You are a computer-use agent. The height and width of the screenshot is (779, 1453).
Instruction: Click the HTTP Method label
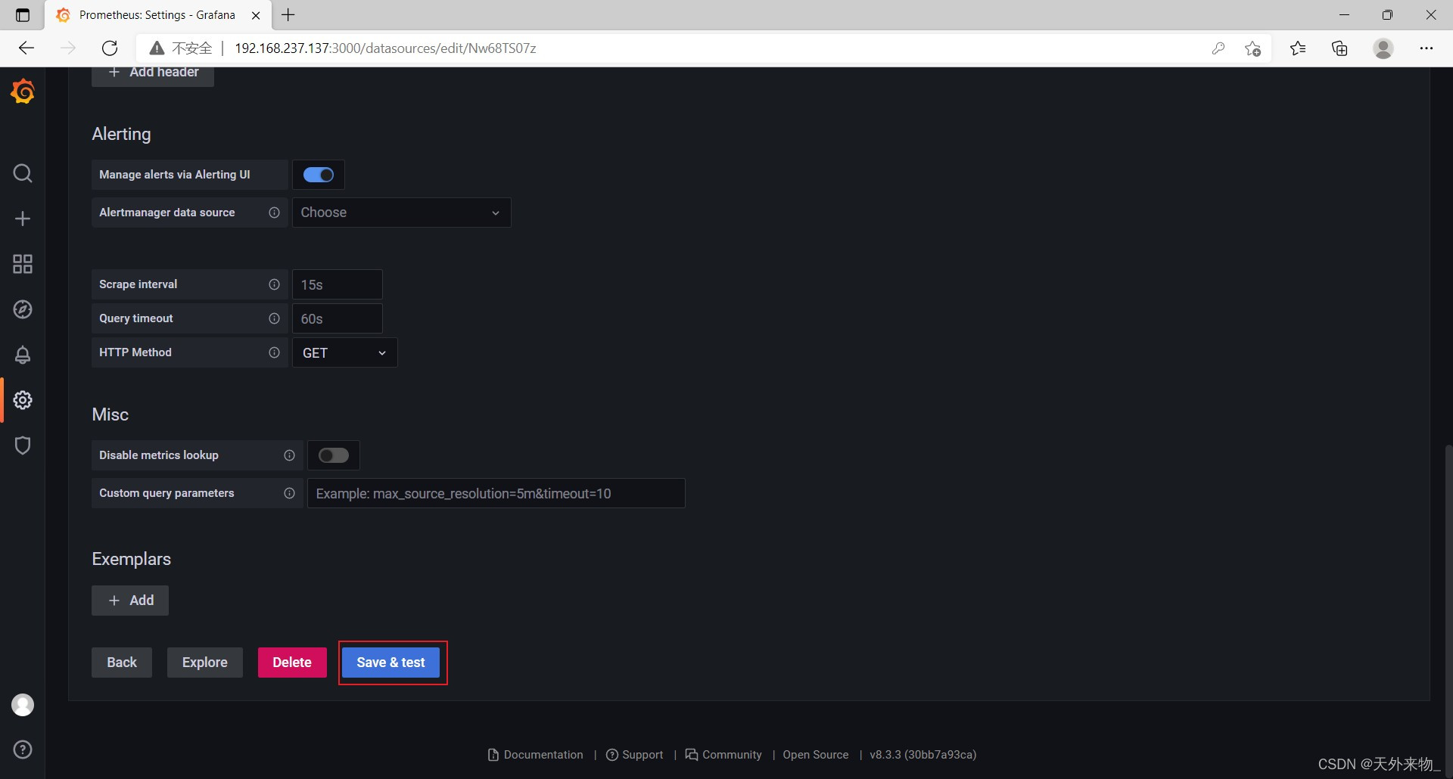click(135, 352)
